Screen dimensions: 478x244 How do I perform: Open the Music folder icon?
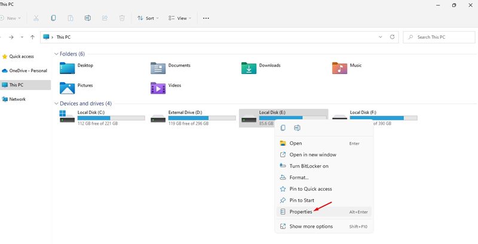339,68
